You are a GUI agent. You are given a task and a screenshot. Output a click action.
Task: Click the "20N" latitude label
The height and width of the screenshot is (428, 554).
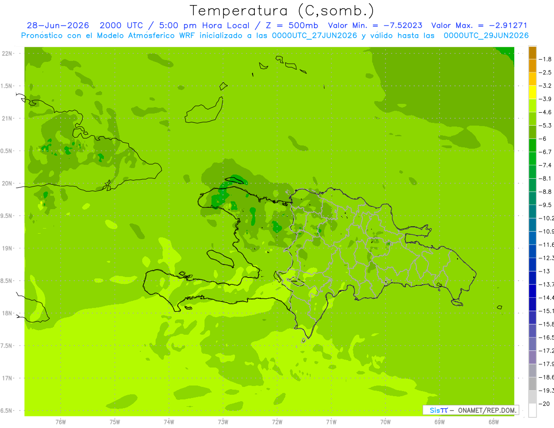(7, 183)
